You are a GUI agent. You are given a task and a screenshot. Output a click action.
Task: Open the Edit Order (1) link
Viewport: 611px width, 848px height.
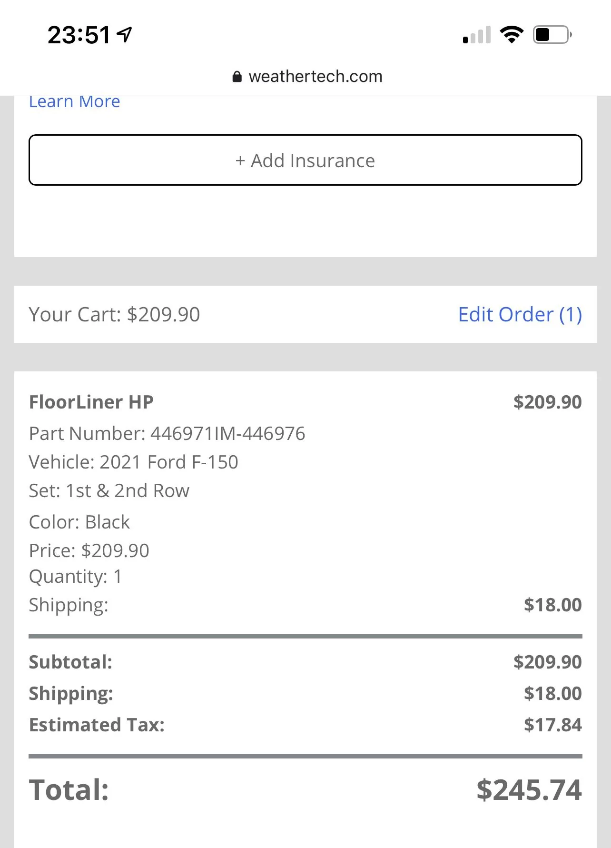click(520, 315)
